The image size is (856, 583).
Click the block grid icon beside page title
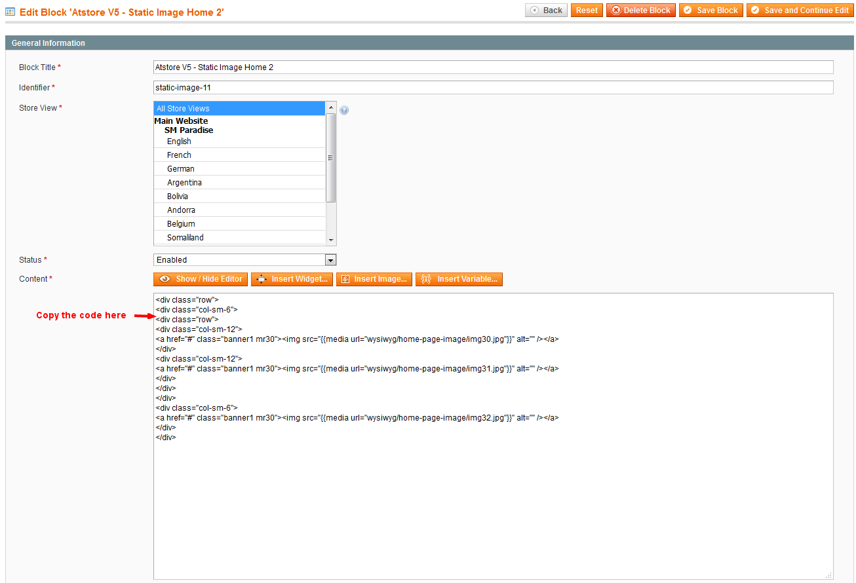(10, 12)
